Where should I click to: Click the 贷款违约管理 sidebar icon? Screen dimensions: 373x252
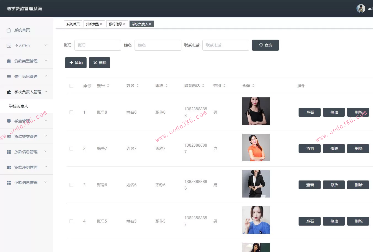pyautogui.click(x=8, y=167)
